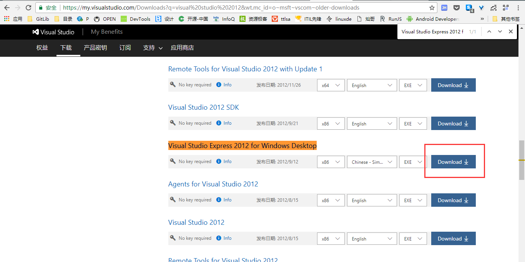The image size is (525, 262).
Task: Open the 资源极客 bookmark
Action: coord(253,19)
